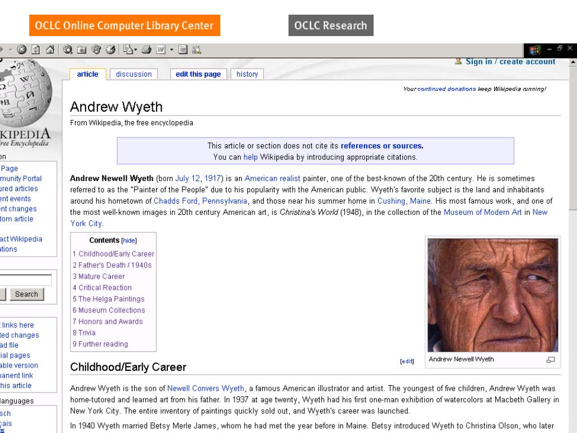Open the Cushing, Maine link
This screenshot has width=577, height=433.
[x=404, y=201]
